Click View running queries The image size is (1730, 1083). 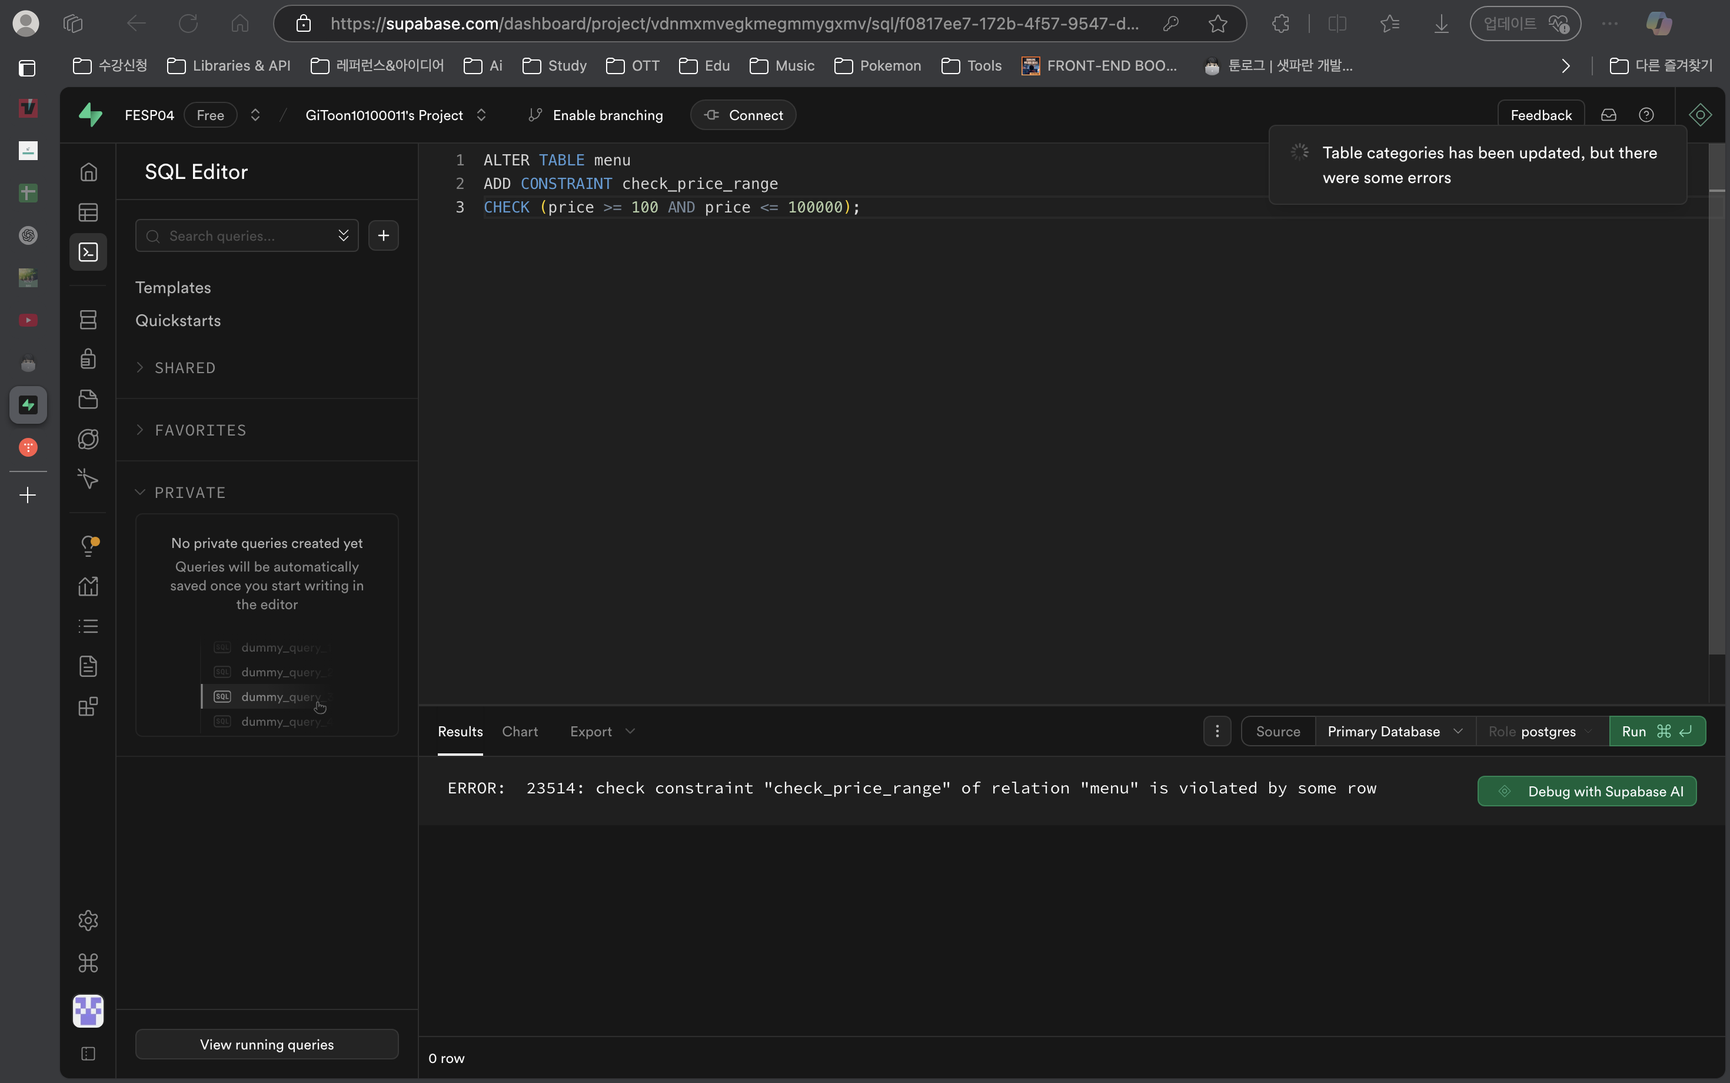click(x=267, y=1044)
